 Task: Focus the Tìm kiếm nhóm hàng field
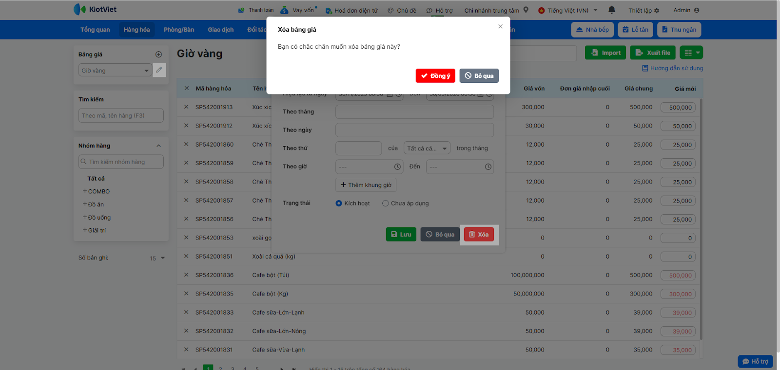[121, 162]
